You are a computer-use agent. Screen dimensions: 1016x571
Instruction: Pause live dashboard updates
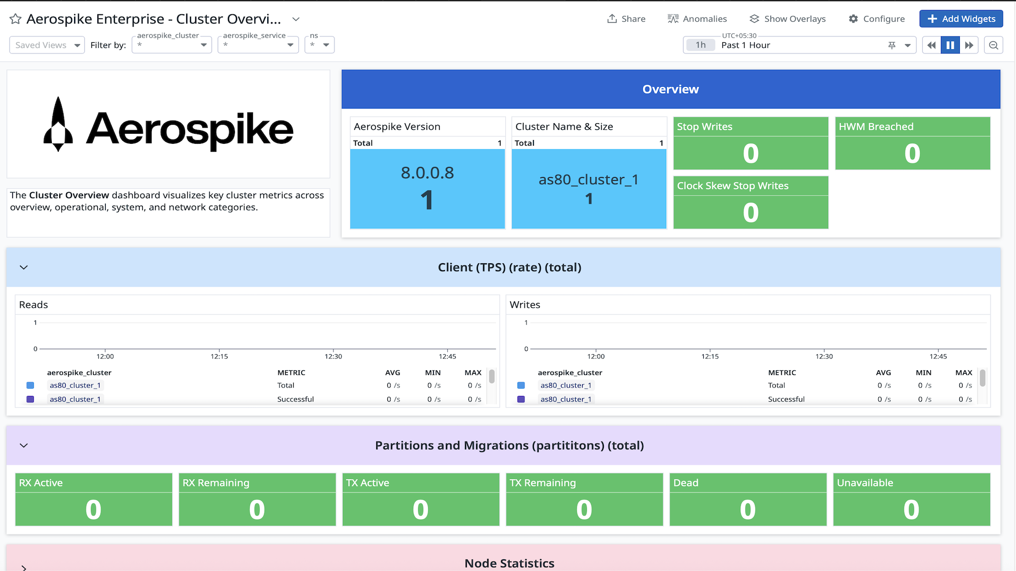coord(950,45)
